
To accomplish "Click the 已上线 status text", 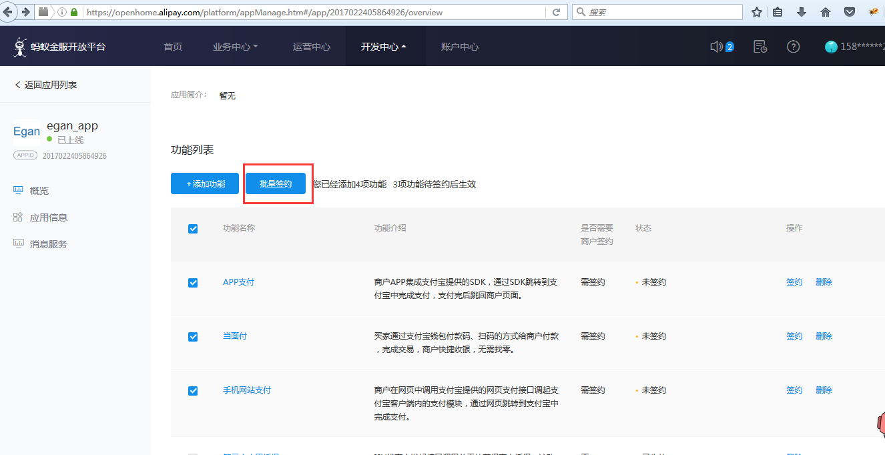I will [70, 140].
